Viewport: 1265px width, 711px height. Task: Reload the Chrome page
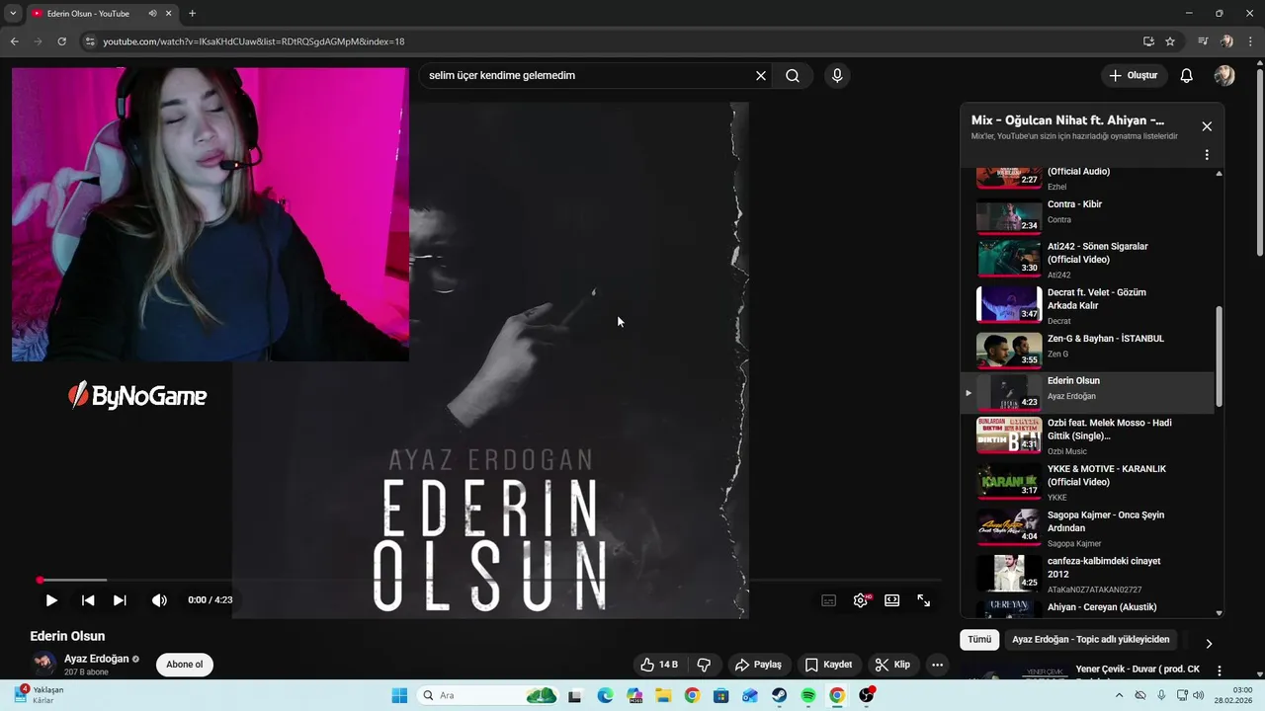pyautogui.click(x=61, y=41)
